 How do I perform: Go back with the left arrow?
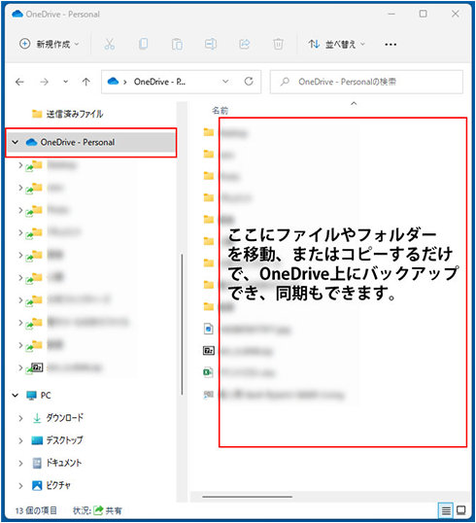[x=19, y=82]
